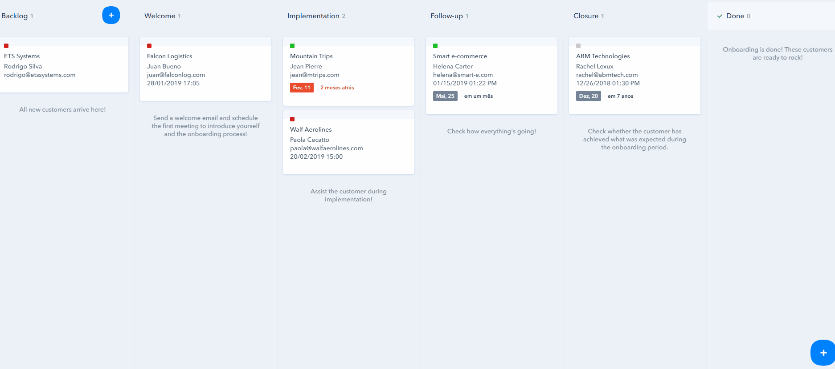Image resolution: width=835 pixels, height=369 pixels.
Task: Add a new card to Backlog
Action: coord(111,15)
